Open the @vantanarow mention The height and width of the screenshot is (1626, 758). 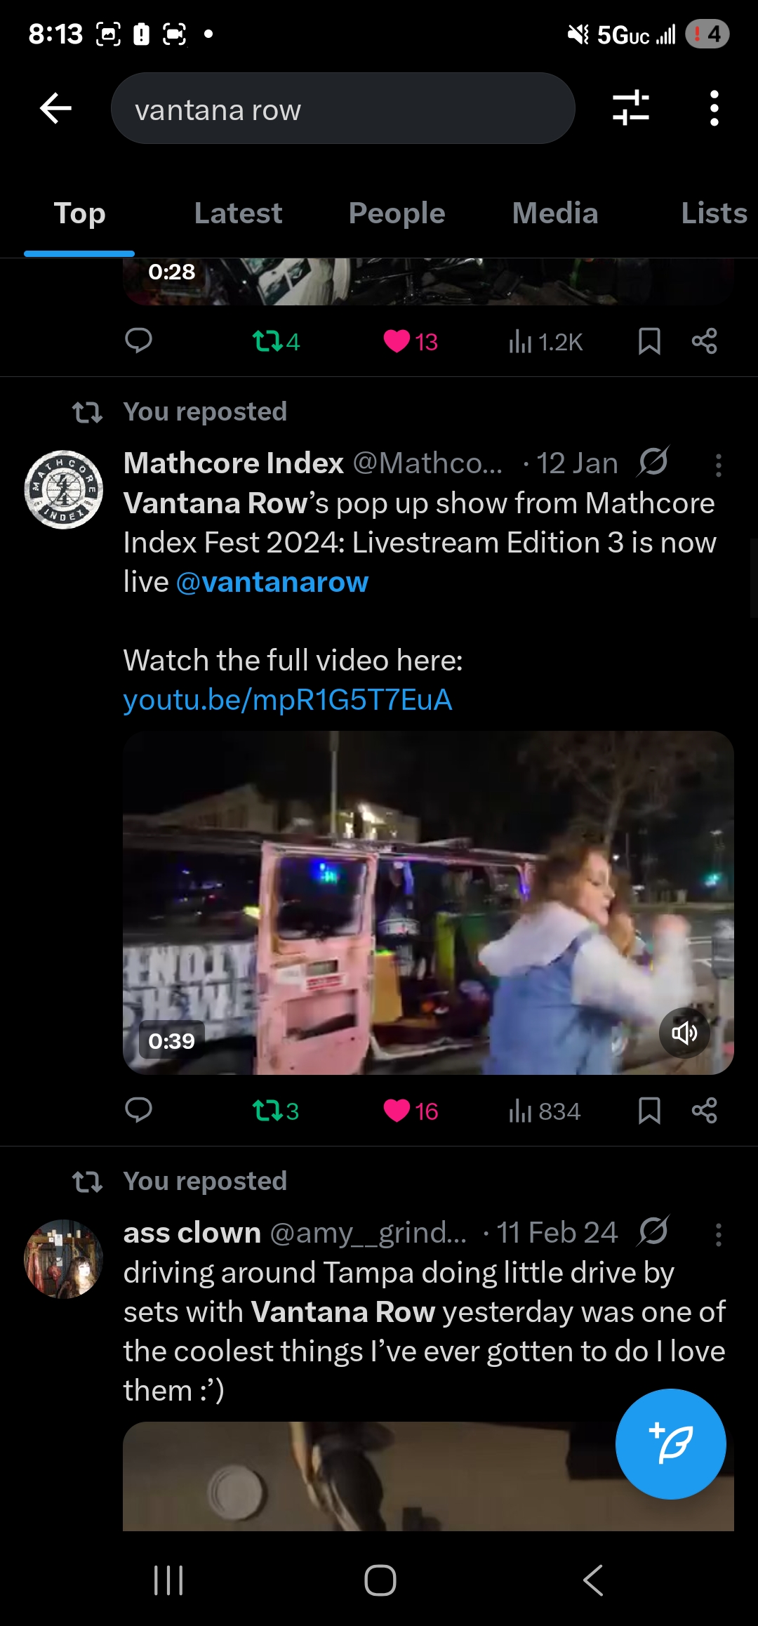click(x=272, y=582)
